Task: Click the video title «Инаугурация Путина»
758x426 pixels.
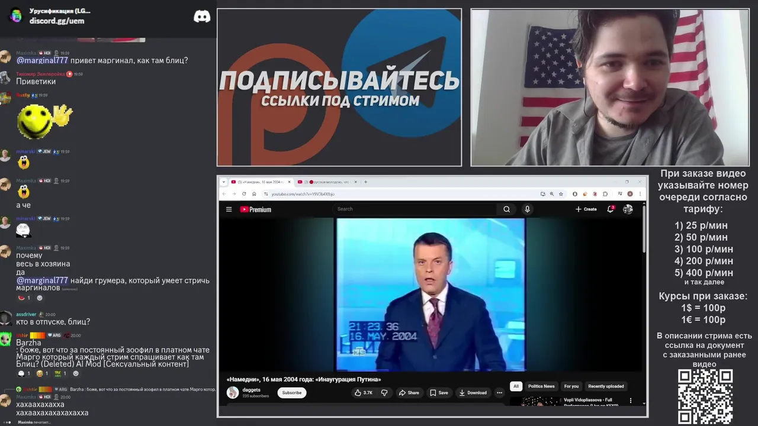Action: pyautogui.click(x=304, y=379)
